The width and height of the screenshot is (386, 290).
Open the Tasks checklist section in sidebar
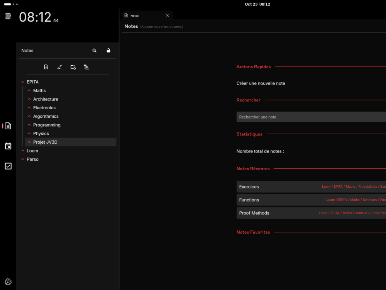(x=8, y=166)
